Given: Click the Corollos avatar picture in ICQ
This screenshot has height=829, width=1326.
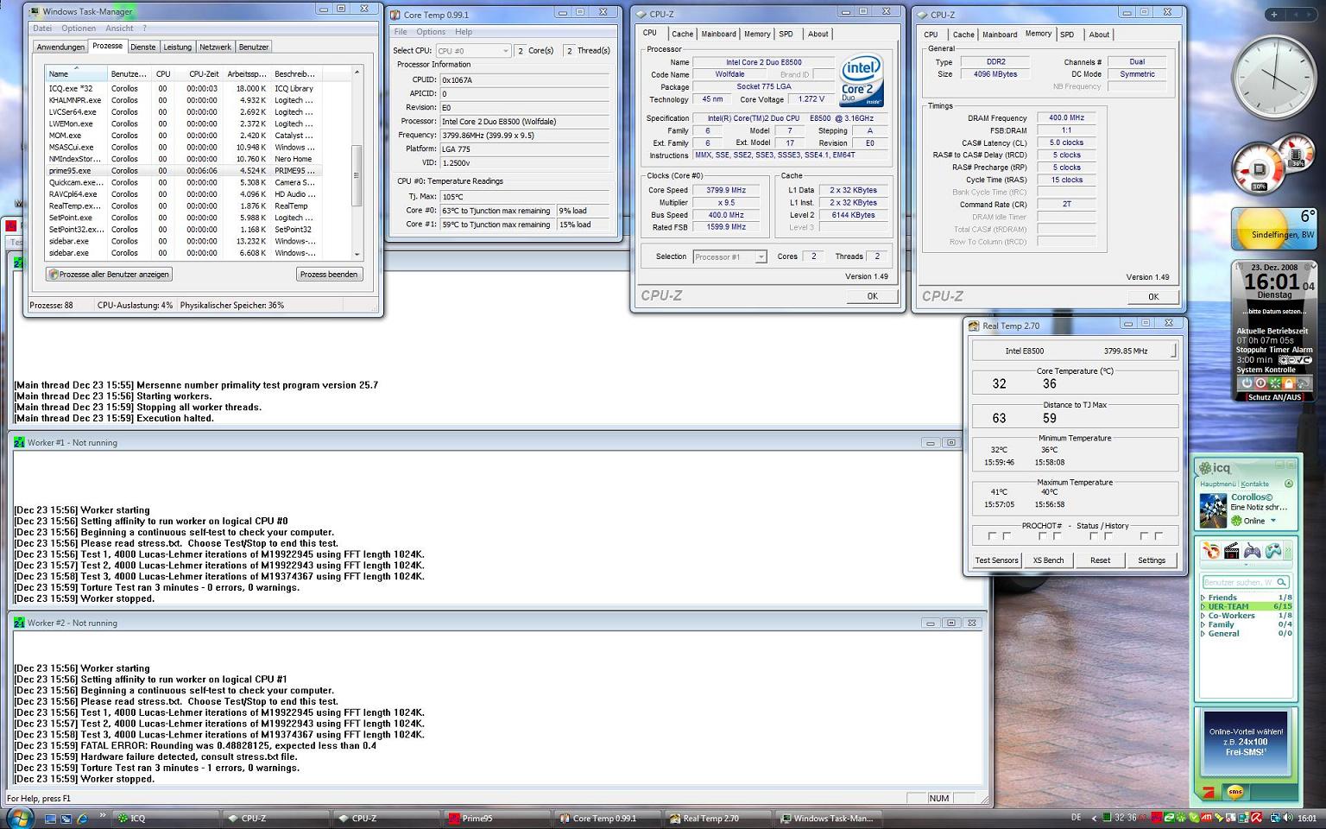Looking at the screenshot, I should point(1213,509).
